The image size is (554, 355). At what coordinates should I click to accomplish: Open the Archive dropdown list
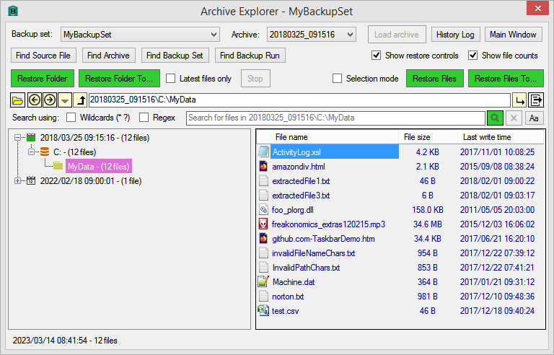312,35
